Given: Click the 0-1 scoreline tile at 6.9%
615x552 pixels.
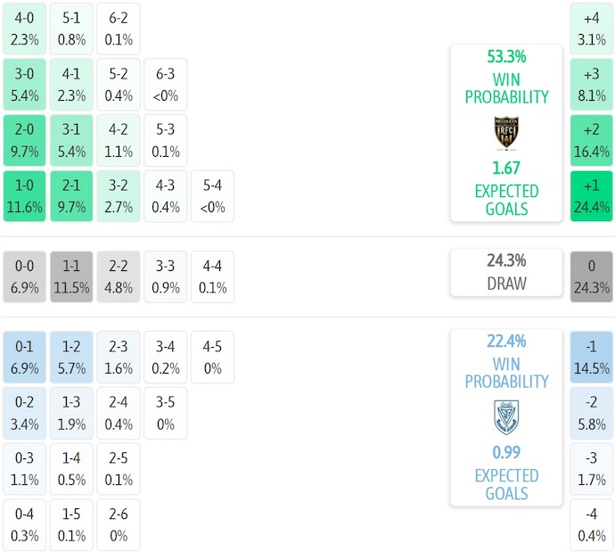Looking at the screenshot, I should (24, 358).
